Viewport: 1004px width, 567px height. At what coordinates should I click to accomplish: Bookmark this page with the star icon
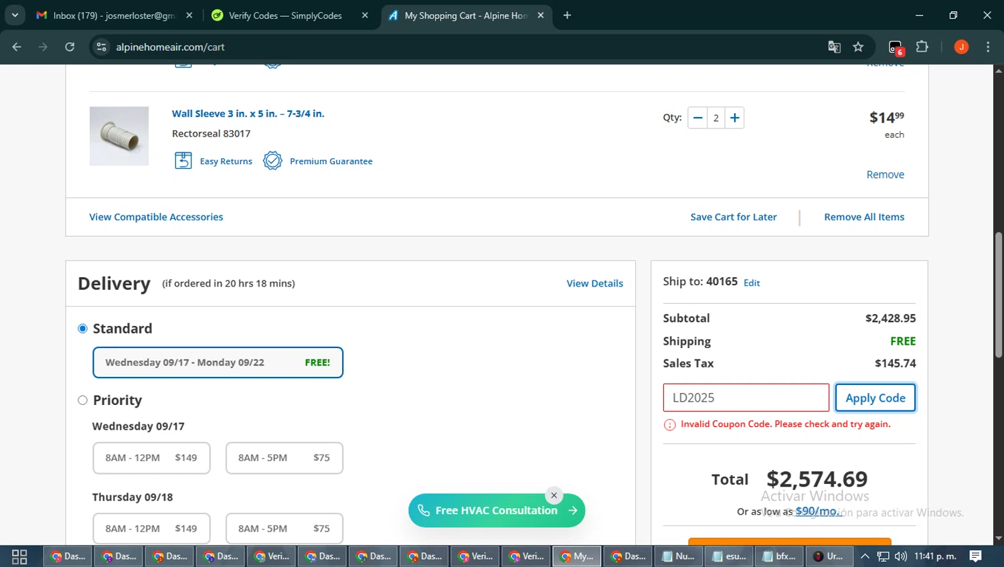pyautogui.click(x=858, y=47)
